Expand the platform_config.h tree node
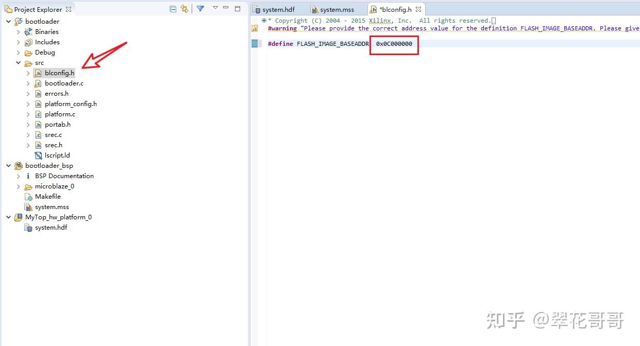640x346 pixels. [x=28, y=104]
